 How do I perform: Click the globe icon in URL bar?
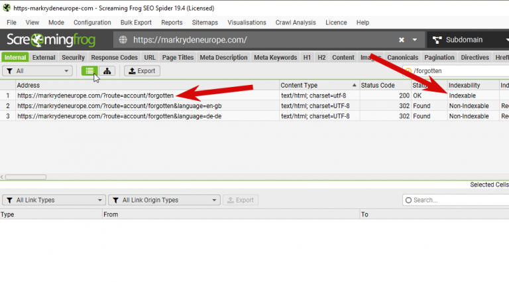point(123,40)
